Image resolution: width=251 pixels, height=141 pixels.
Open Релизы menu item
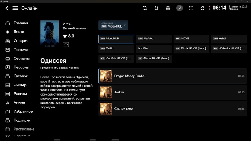tap(20, 94)
